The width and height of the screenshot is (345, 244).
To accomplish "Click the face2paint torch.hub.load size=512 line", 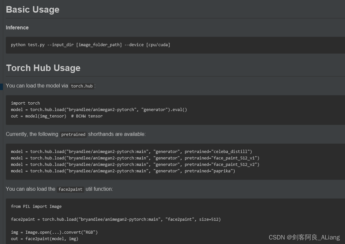I will pos(116,219).
